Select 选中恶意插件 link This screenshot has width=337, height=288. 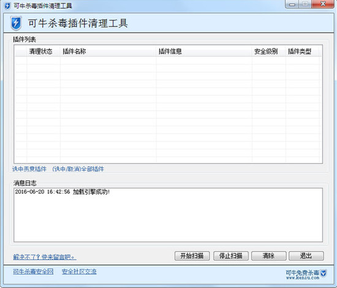coord(29,169)
